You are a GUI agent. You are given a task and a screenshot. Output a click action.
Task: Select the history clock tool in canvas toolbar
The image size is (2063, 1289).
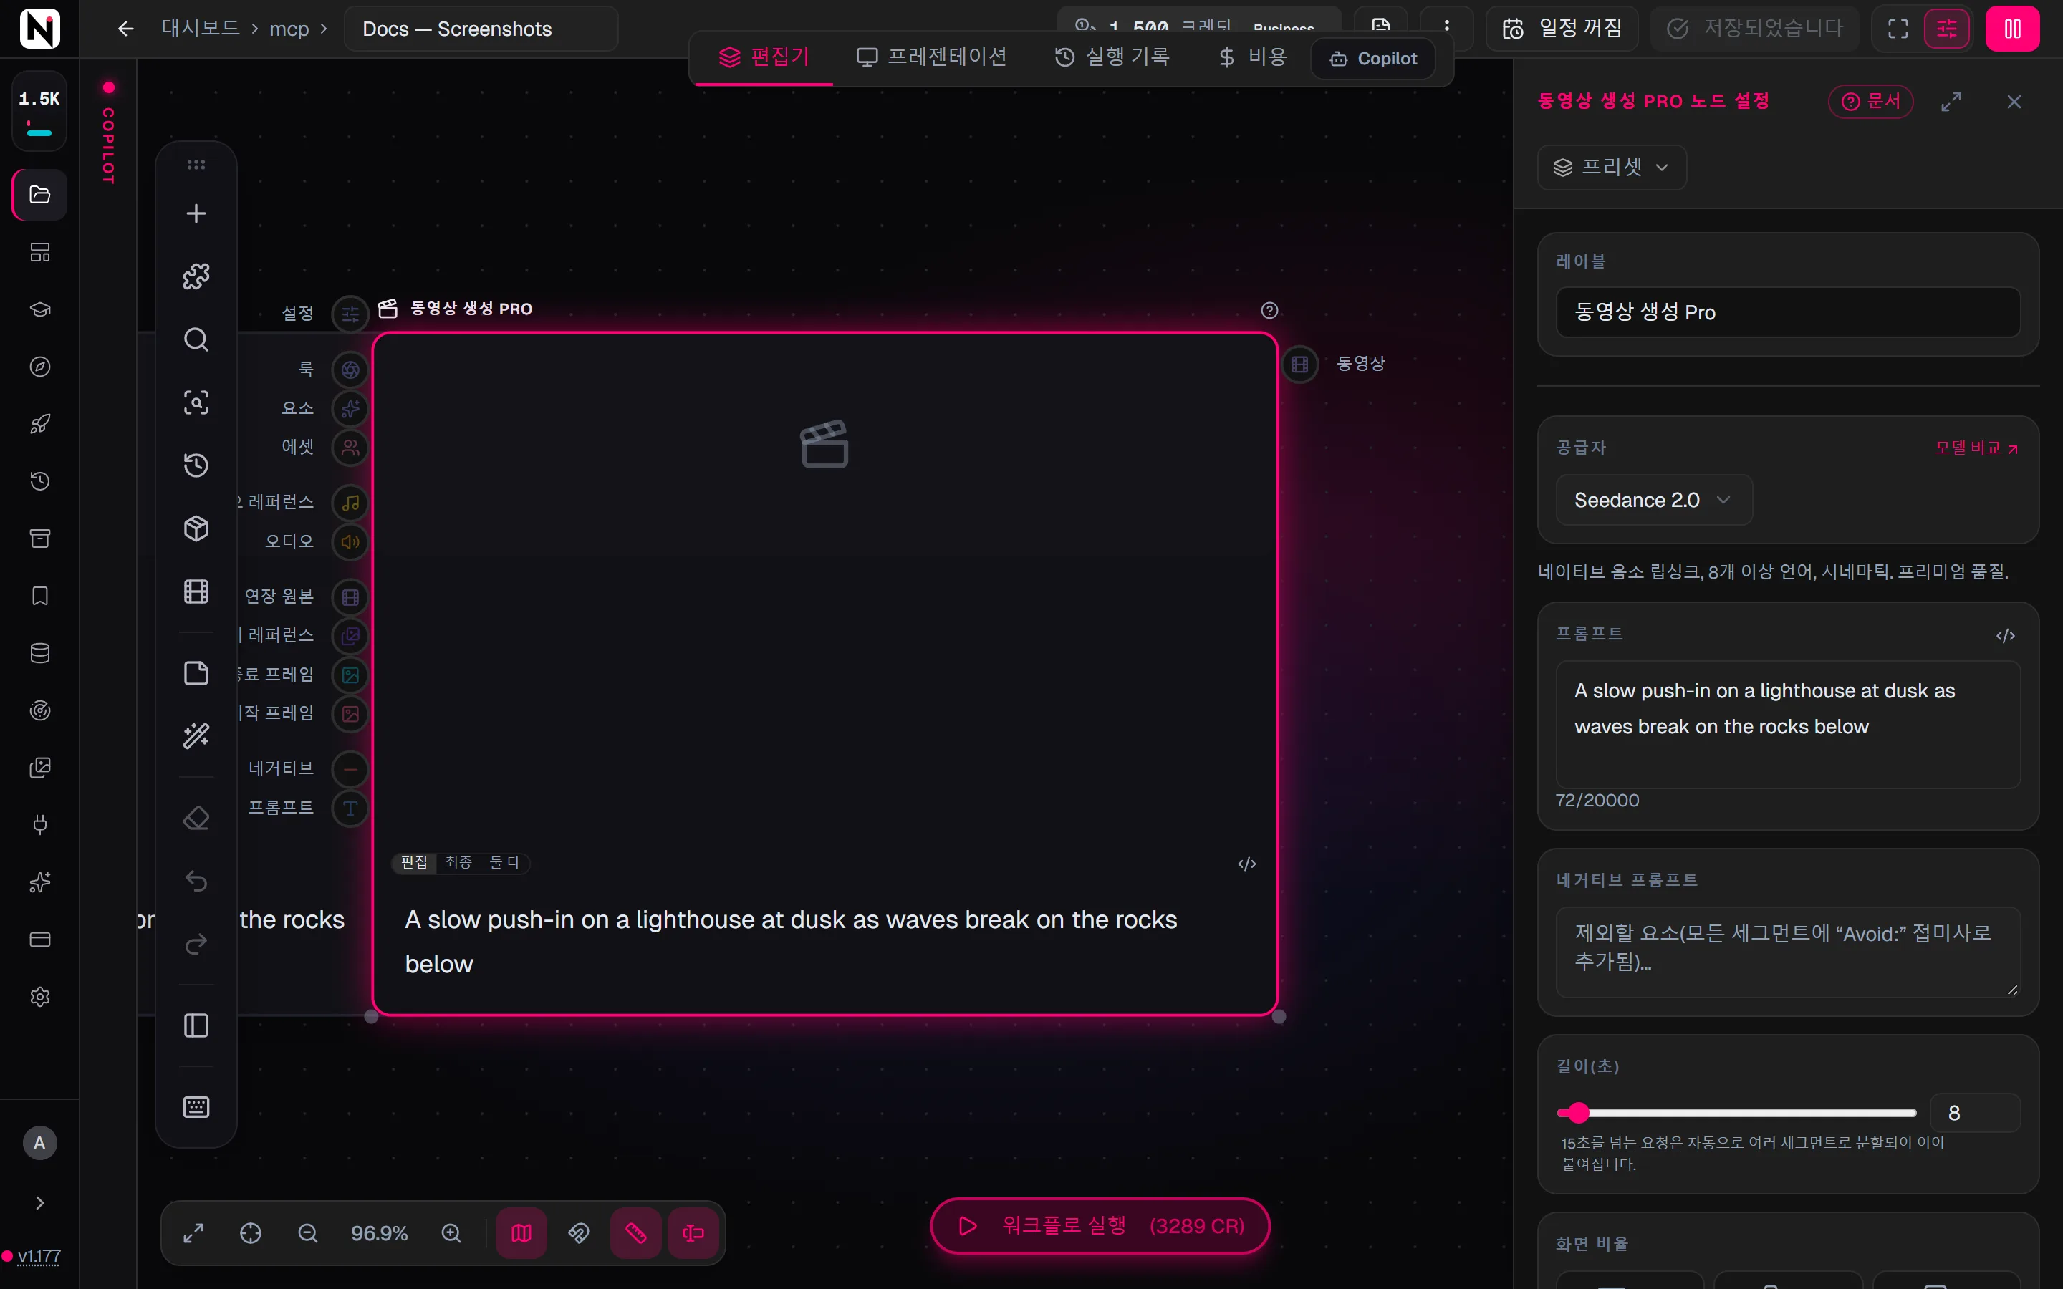196,465
